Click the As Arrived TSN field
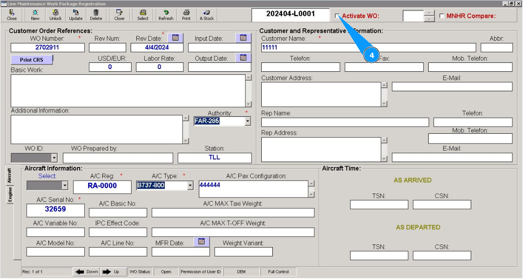The image size is (523, 279). [379, 205]
